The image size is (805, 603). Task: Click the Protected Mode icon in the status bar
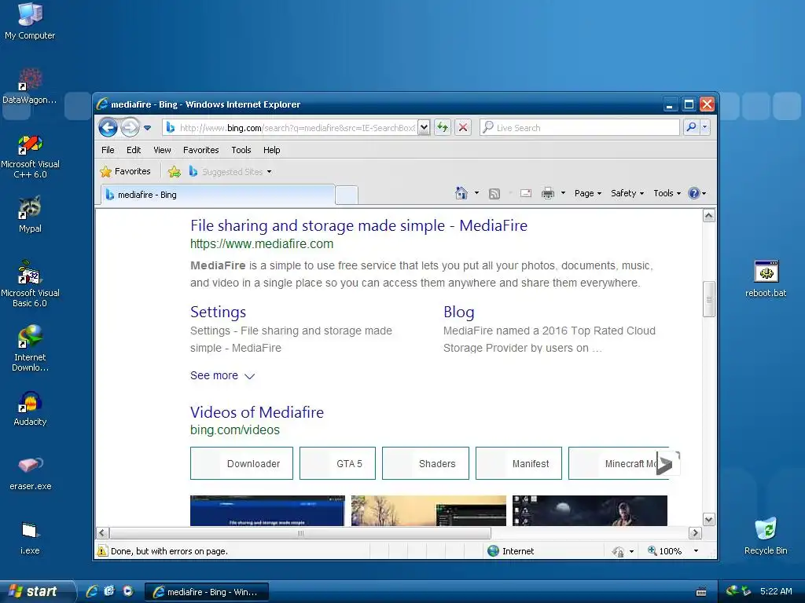coord(618,551)
